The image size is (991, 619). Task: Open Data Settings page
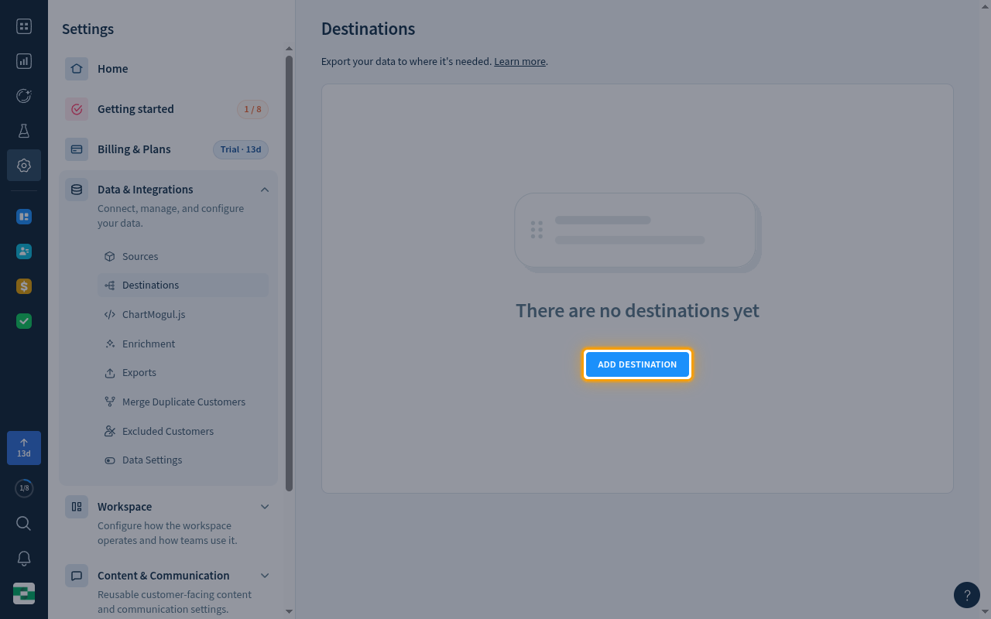tap(183, 460)
